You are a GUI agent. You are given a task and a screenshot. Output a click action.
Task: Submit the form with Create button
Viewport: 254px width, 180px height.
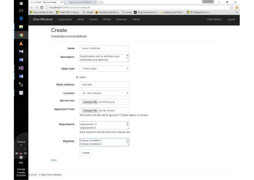[x=86, y=153]
